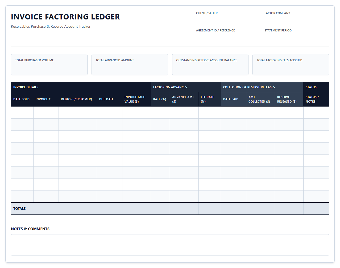Image resolution: width=340 pixels, height=268 pixels.
Task: Select Outstanding Reserve Account Balance box
Action: (210, 65)
